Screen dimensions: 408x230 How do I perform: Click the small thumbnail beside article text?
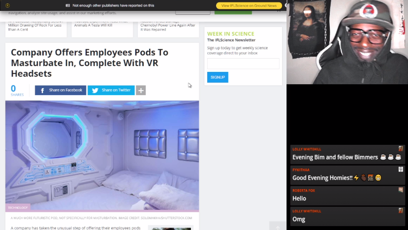tap(169, 228)
